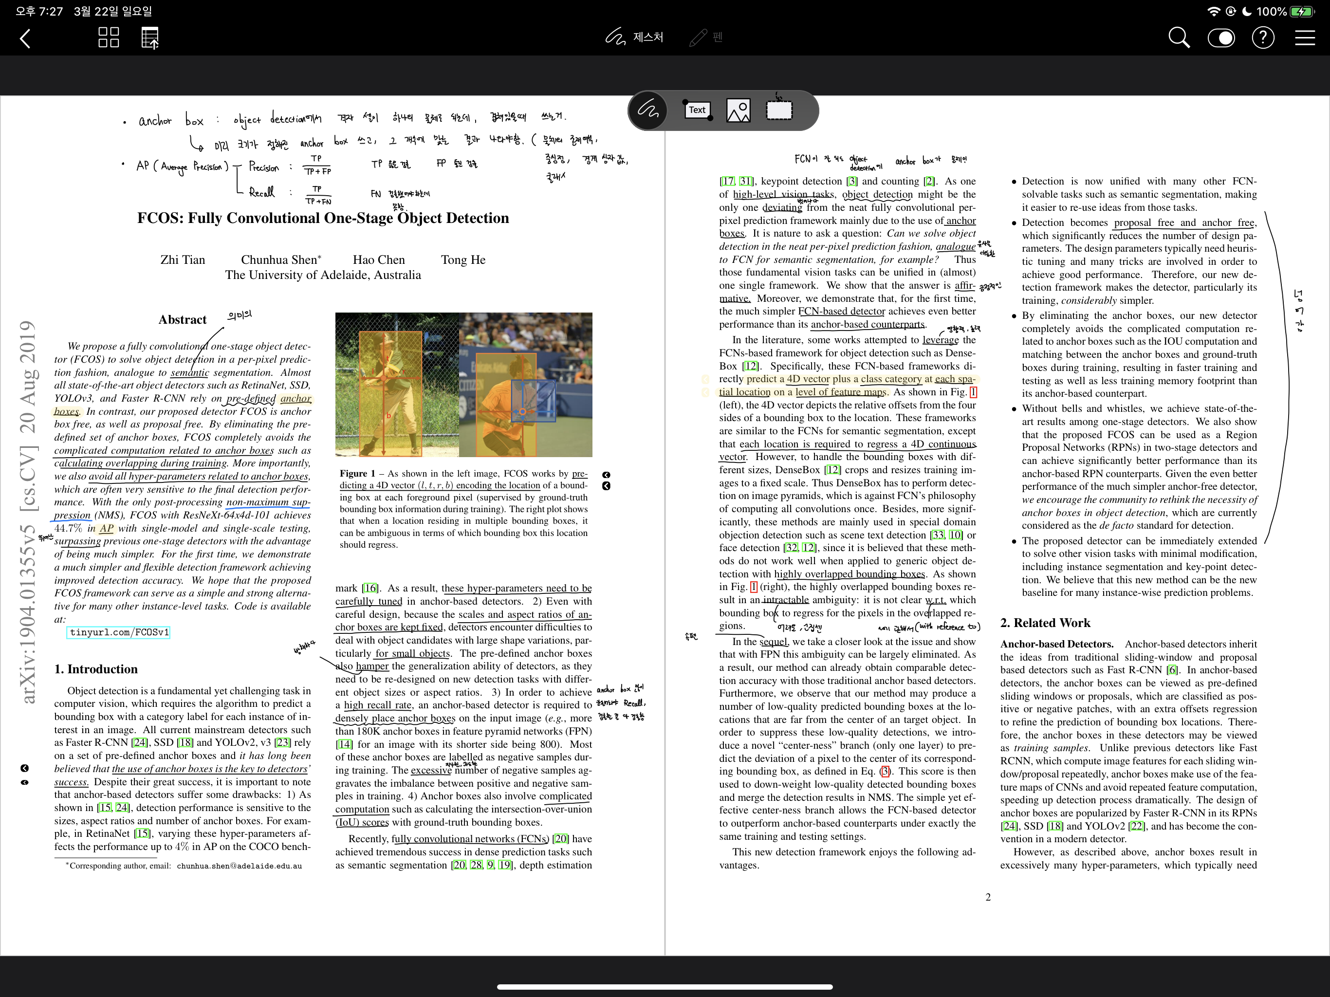Open the hamburger menu
This screenshot has width=1330, height=997.
(1305, 38)
